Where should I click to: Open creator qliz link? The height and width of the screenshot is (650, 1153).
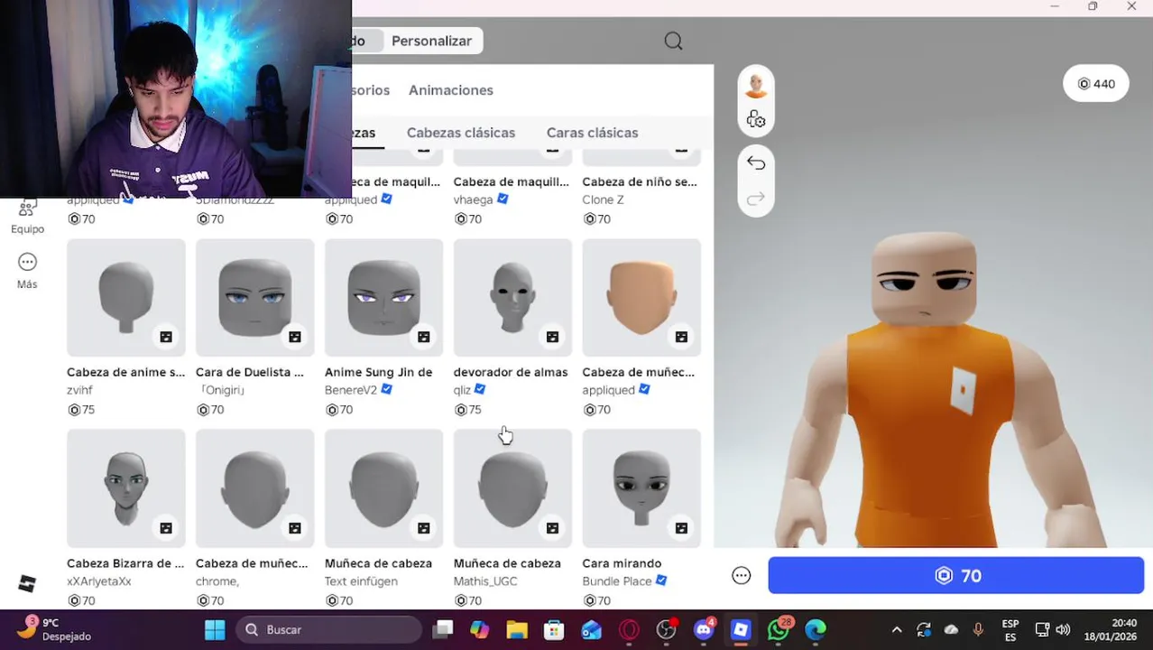(x=462, y=390)
